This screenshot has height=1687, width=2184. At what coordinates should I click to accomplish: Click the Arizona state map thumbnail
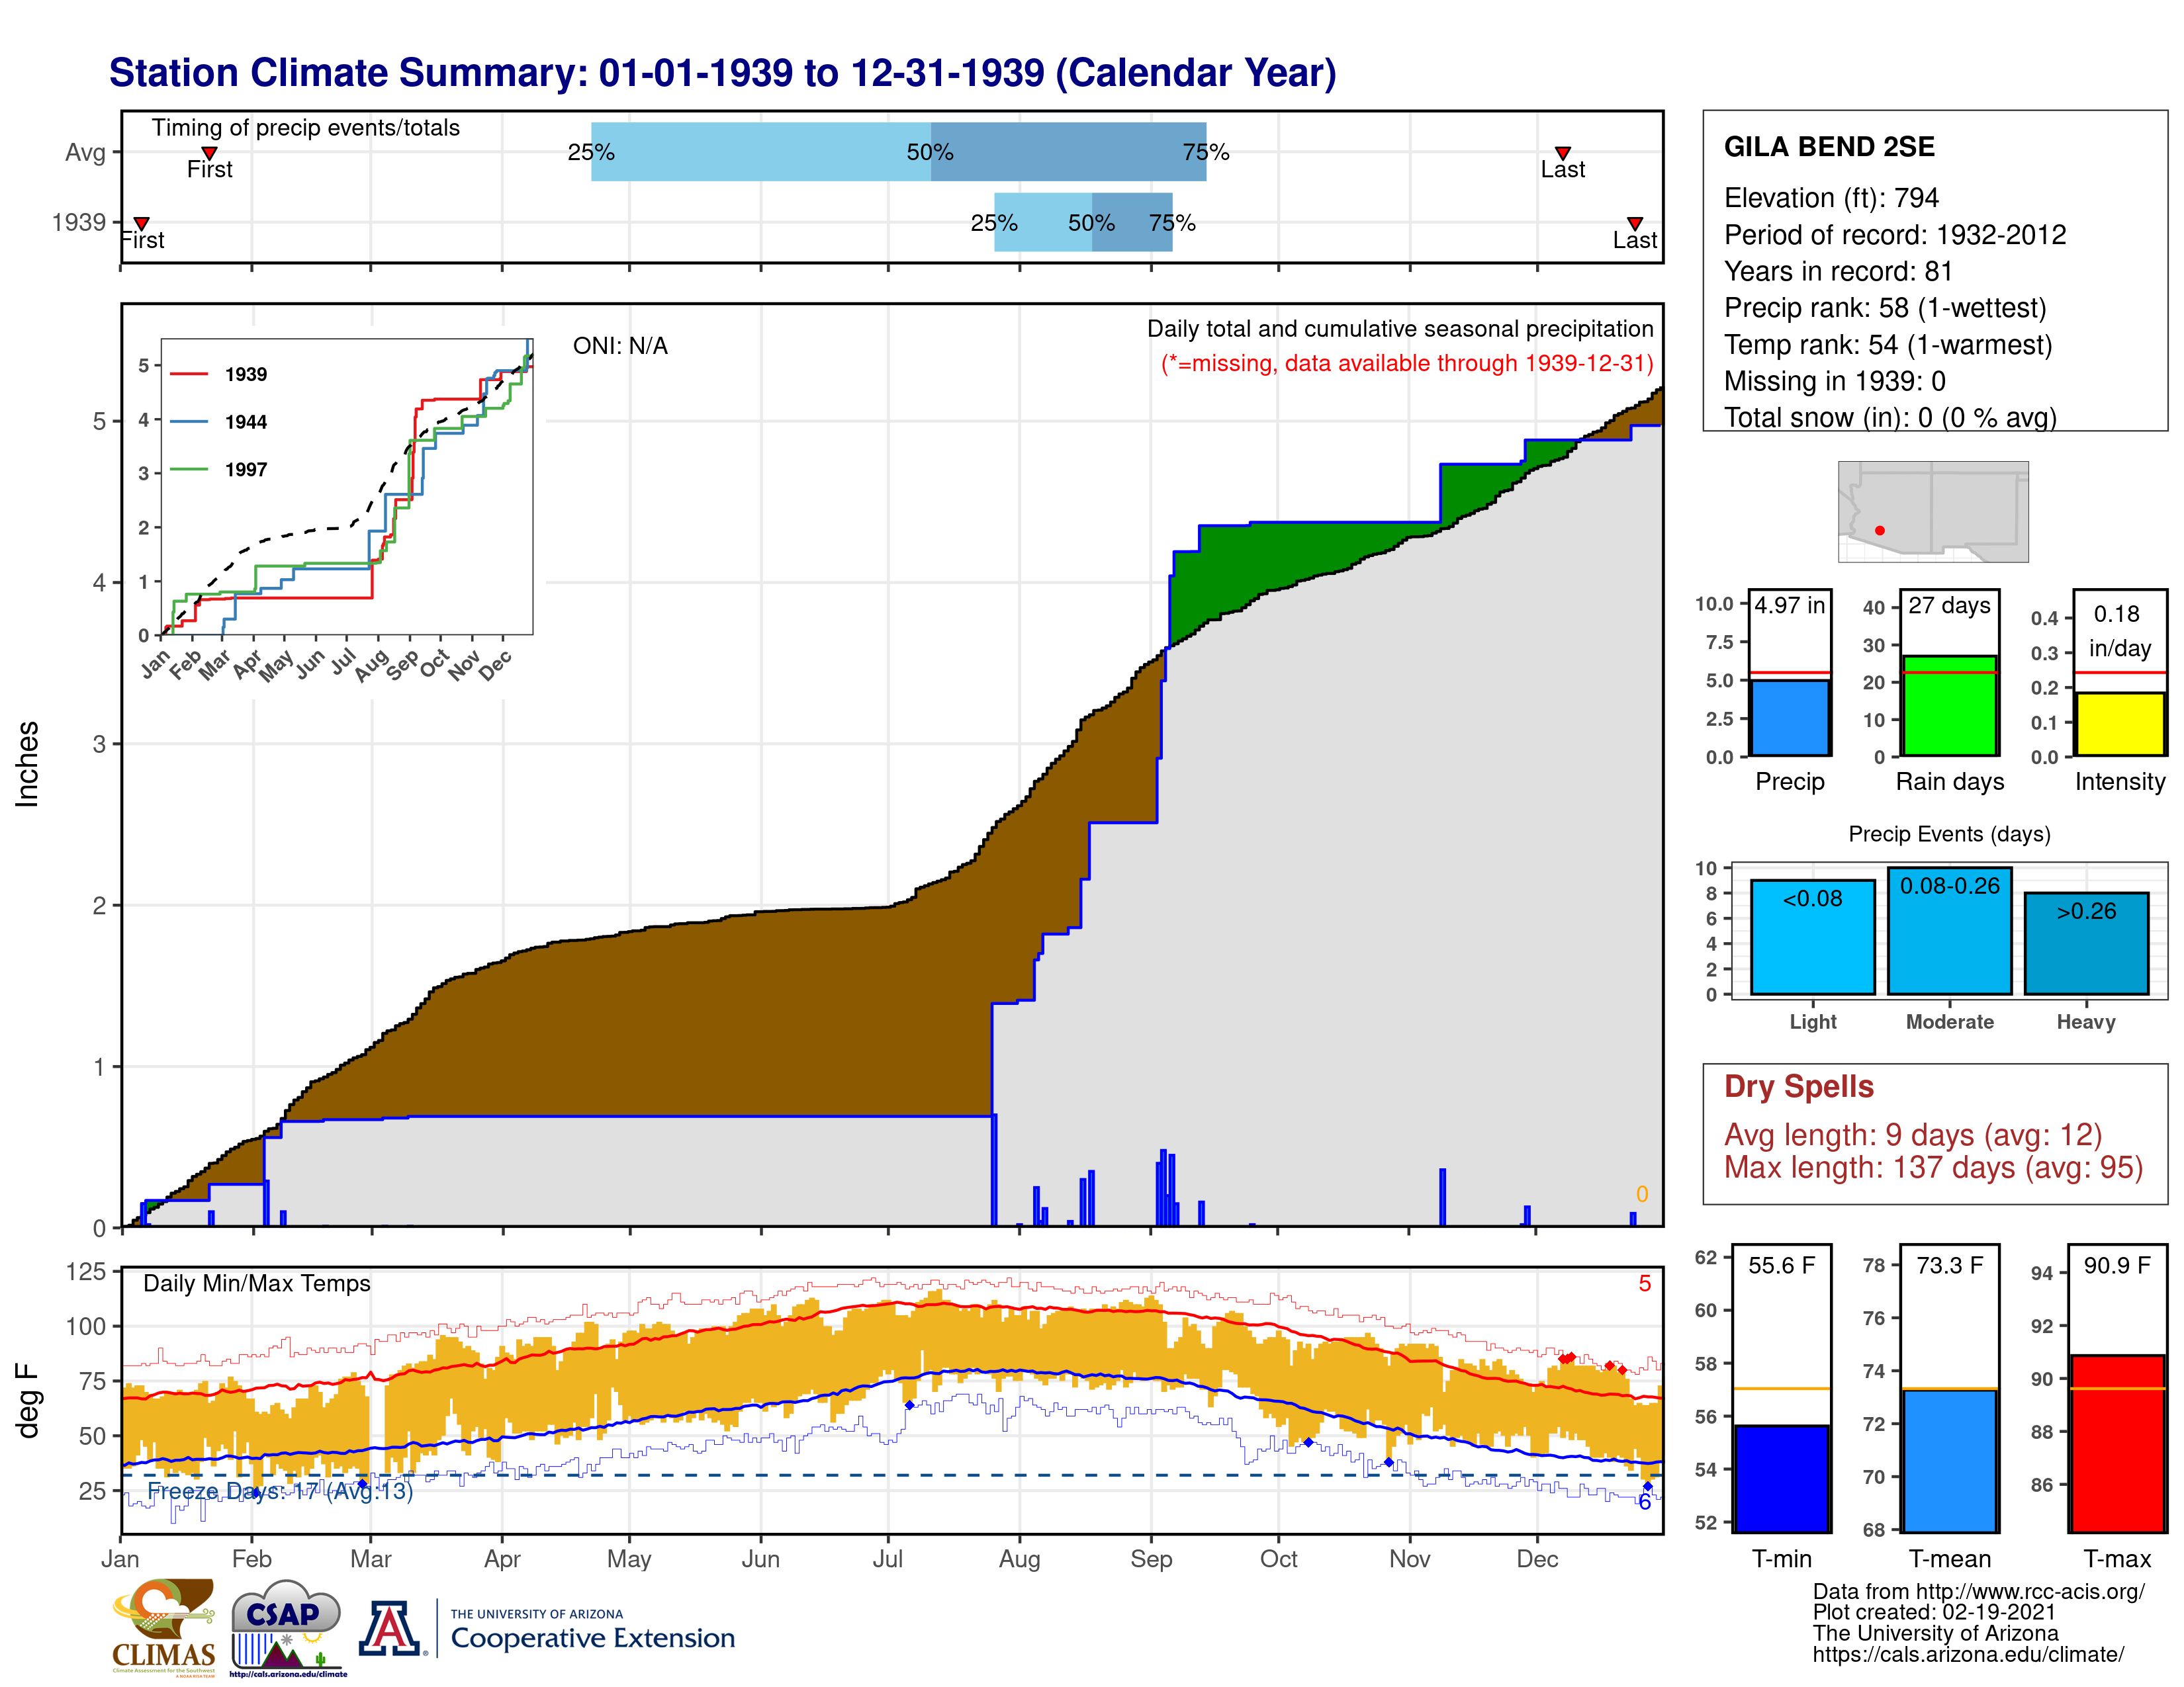pos(1933,511)
